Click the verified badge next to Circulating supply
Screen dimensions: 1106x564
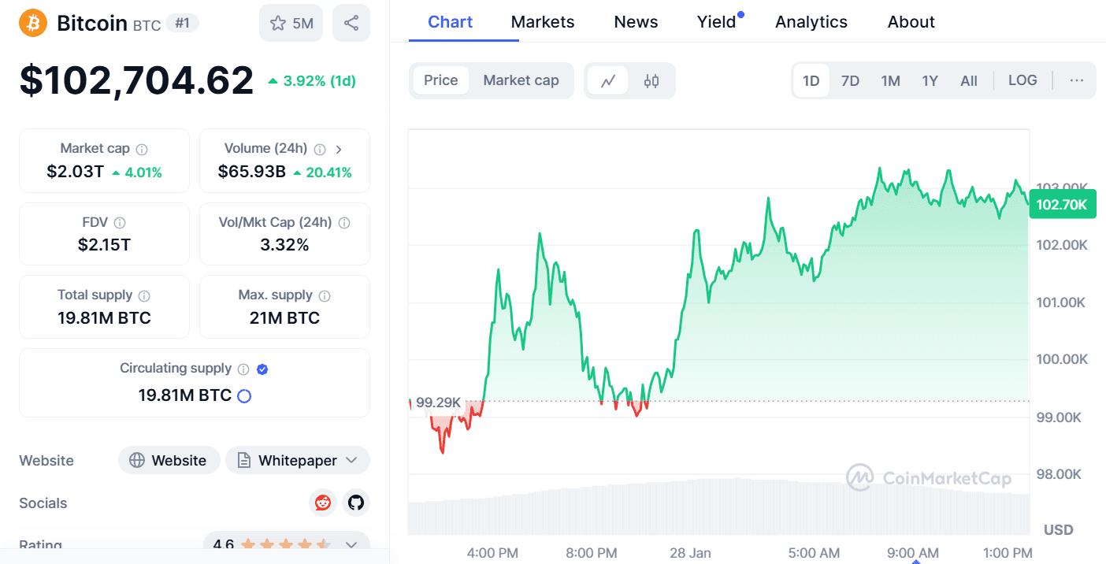pos(262,368)
